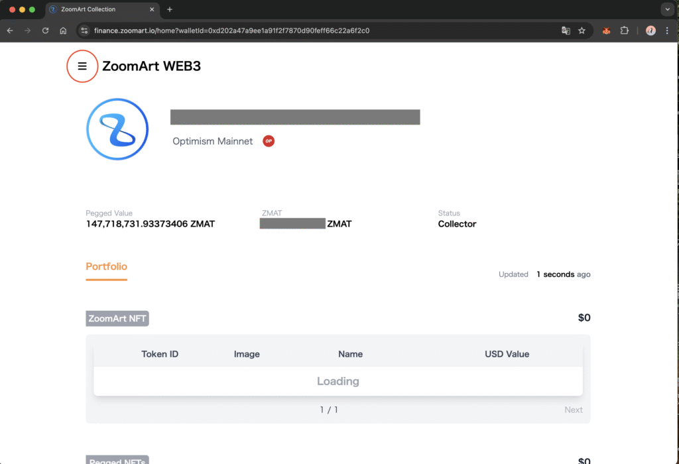Close the ZoomArt Collection tab
The height and width of the screenshot is (464, 679).
[152, 9]
